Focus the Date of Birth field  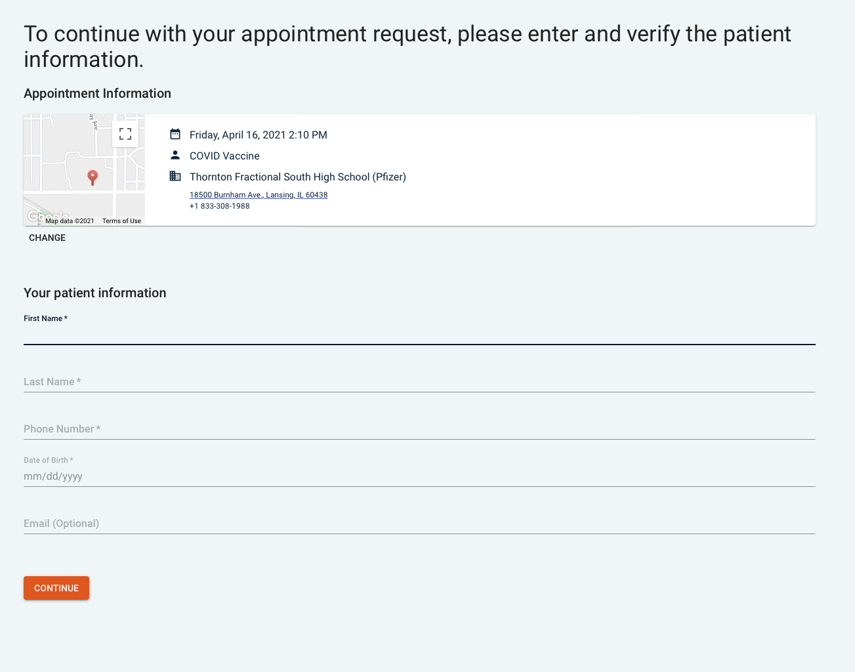[419, 476]
